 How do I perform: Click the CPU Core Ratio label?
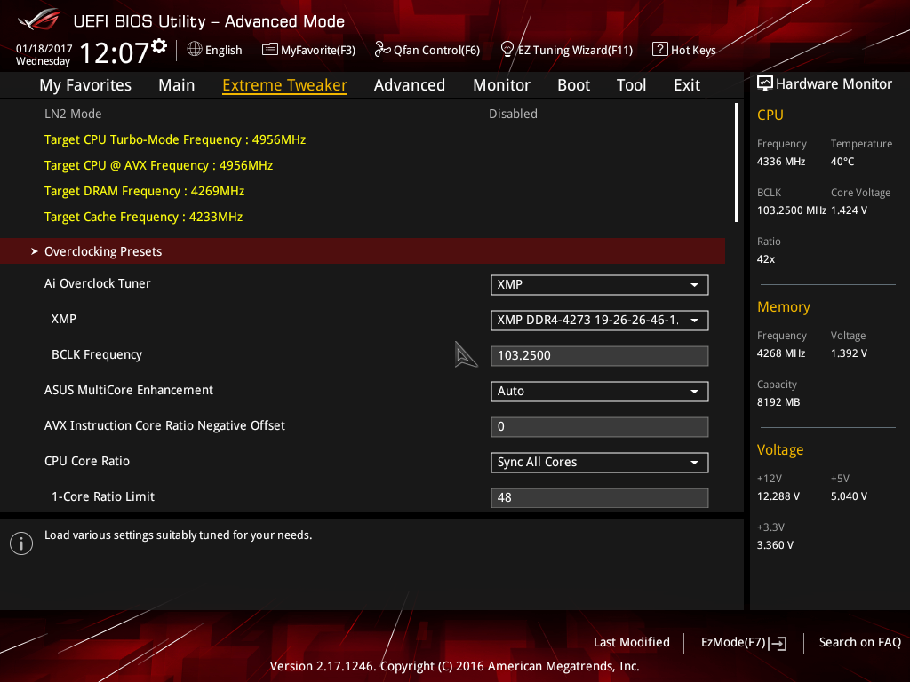point(87,461)
